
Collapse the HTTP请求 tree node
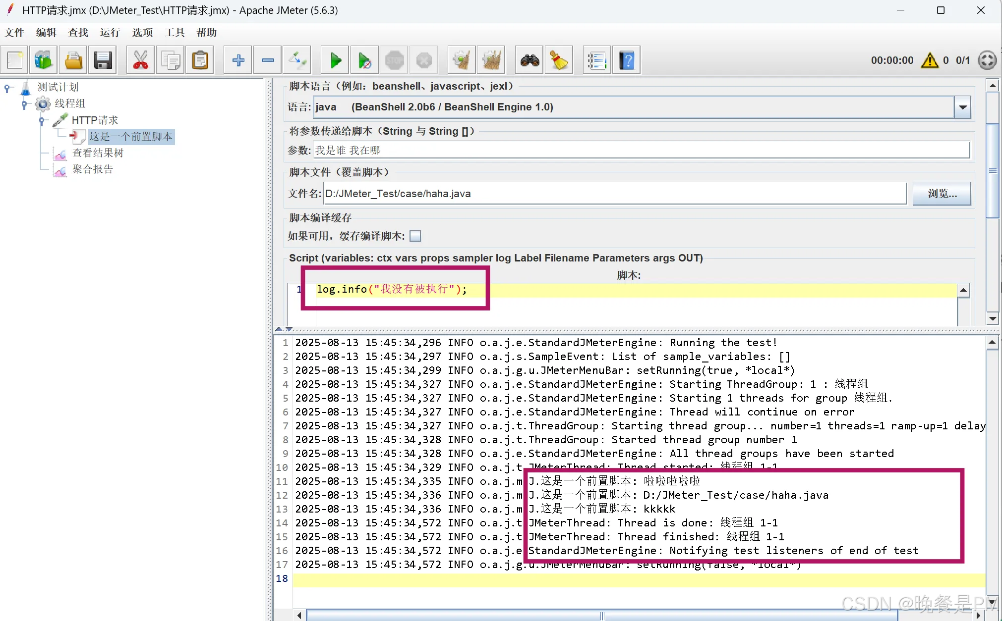coord(42,121)
